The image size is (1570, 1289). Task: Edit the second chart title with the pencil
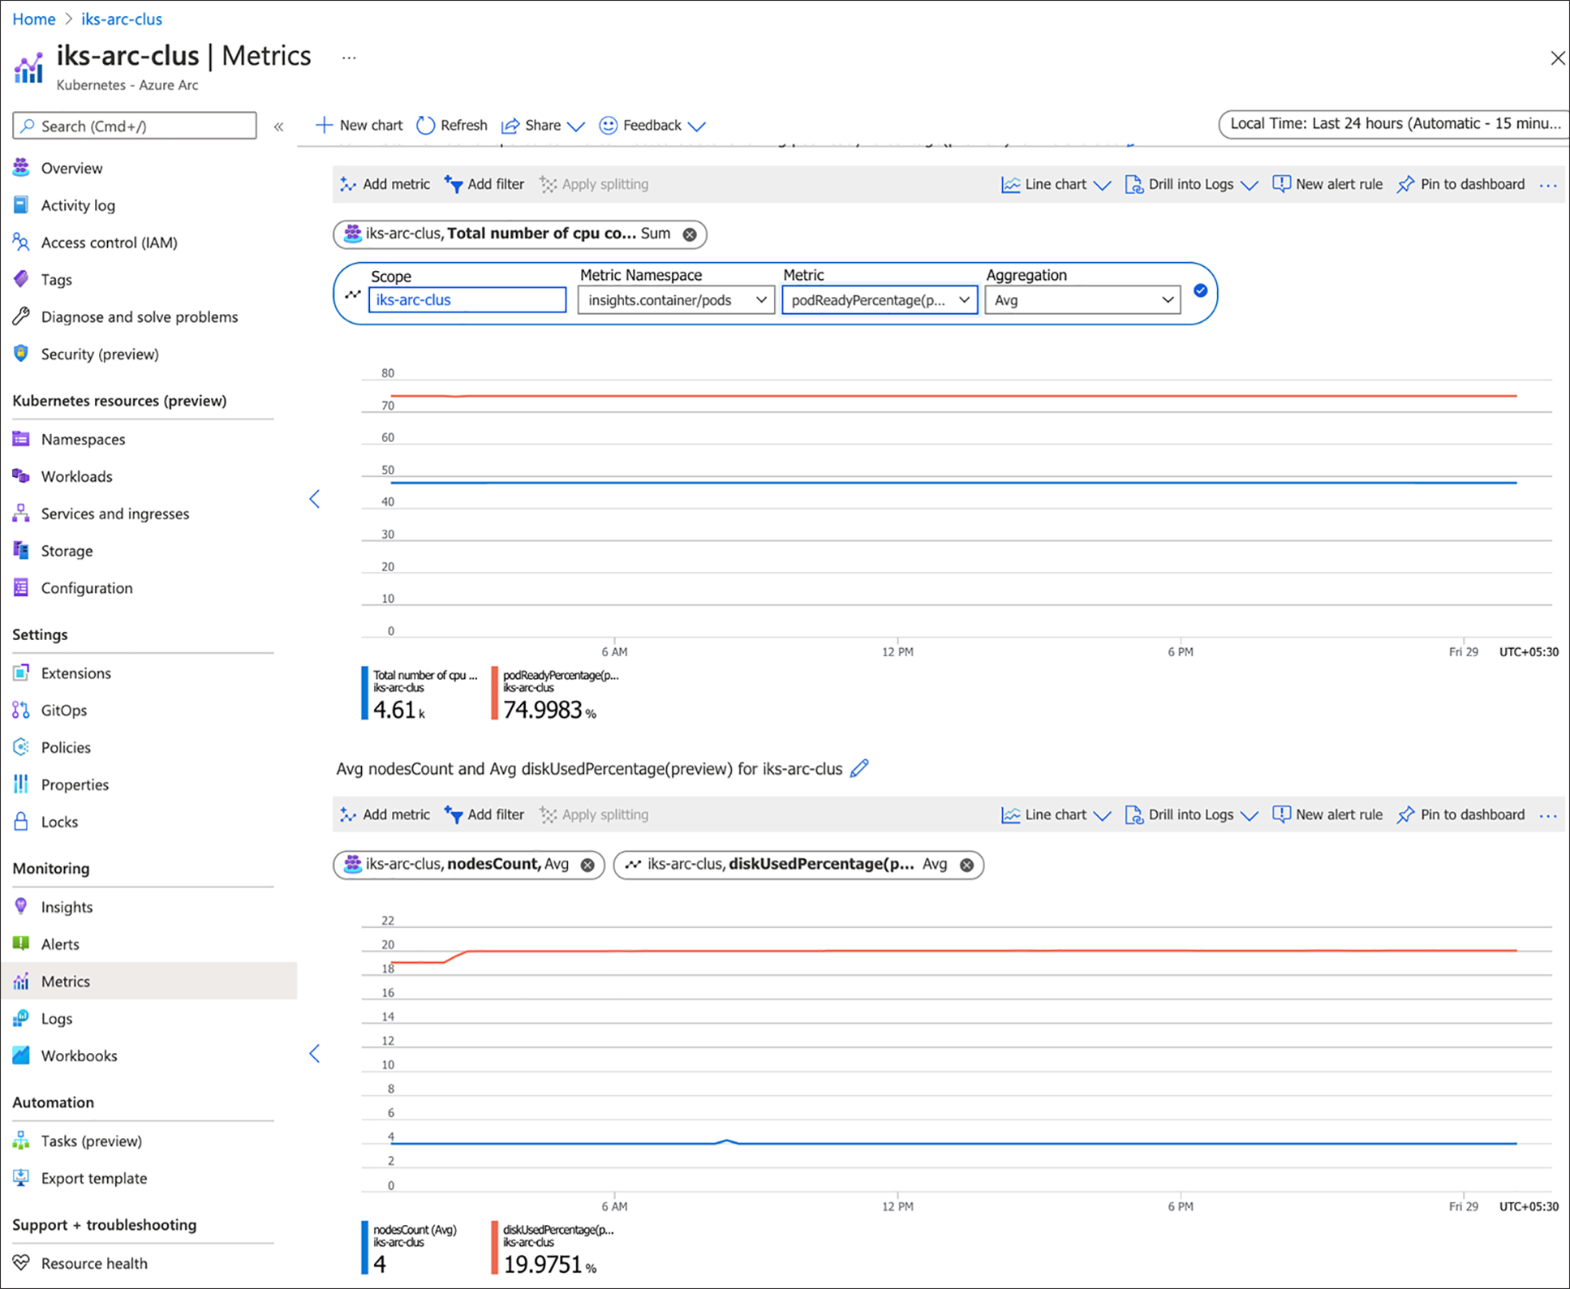click(x=860, y=768)
